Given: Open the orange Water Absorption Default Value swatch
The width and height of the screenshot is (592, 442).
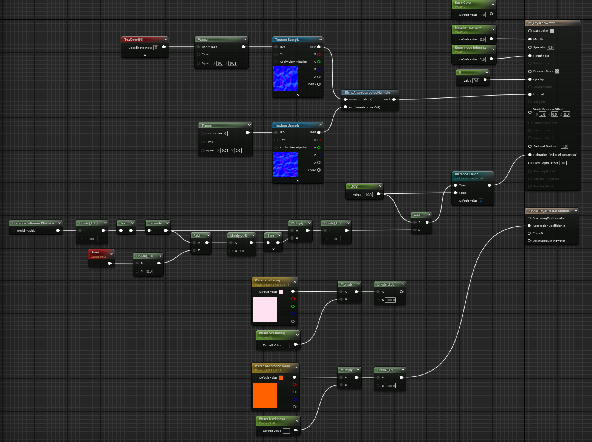Looking at the screenshot, I should (x=281, y=378).
